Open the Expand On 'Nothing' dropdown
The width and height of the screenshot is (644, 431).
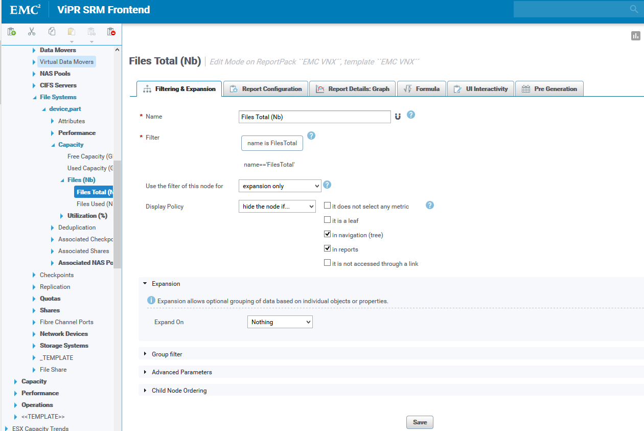[280, 322]
